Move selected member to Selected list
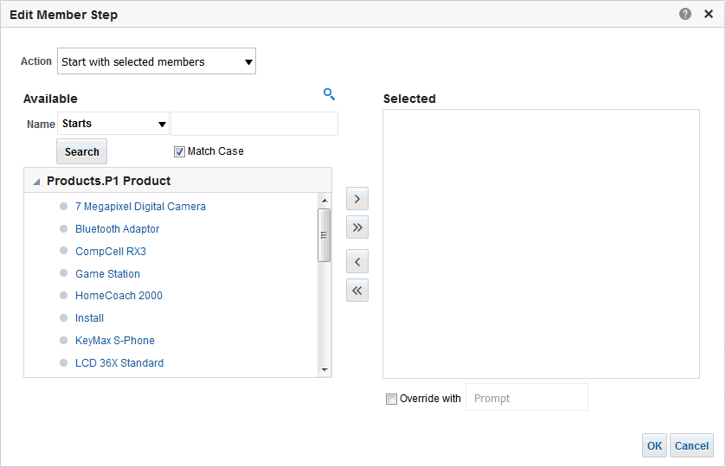 357,199
